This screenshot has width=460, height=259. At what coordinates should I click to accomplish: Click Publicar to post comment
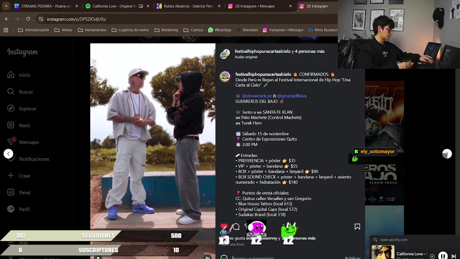(x=353, y=258)
